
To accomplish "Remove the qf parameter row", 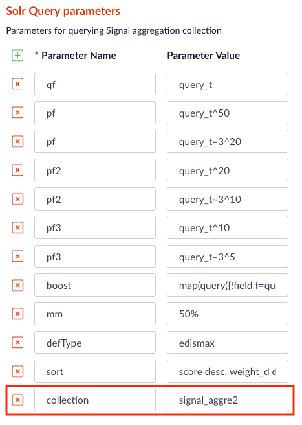I will (17, 84).
